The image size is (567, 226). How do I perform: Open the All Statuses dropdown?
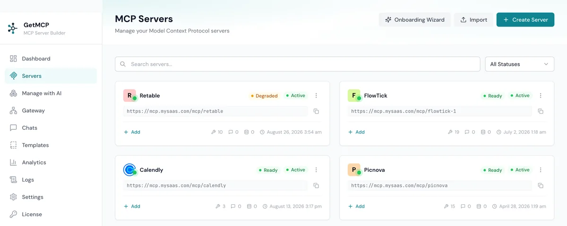(520, 64)
